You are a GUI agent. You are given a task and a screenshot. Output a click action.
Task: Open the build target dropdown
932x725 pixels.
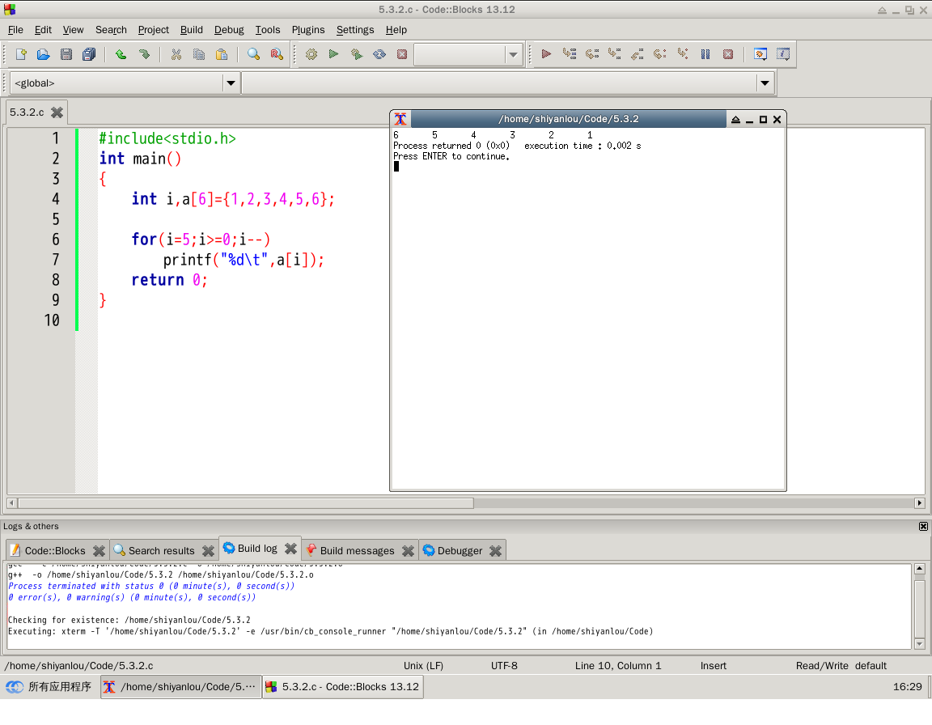(513, 55)
